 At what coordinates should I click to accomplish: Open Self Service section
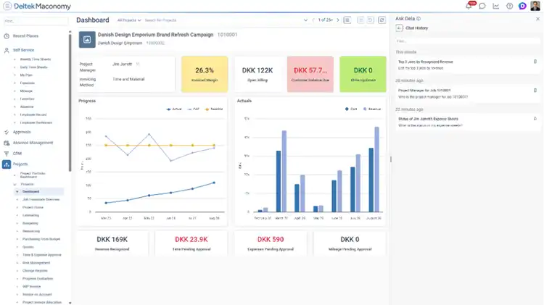tap(23, 50)
